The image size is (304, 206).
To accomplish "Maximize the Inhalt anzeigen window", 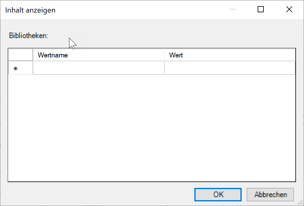I will 260,10.
